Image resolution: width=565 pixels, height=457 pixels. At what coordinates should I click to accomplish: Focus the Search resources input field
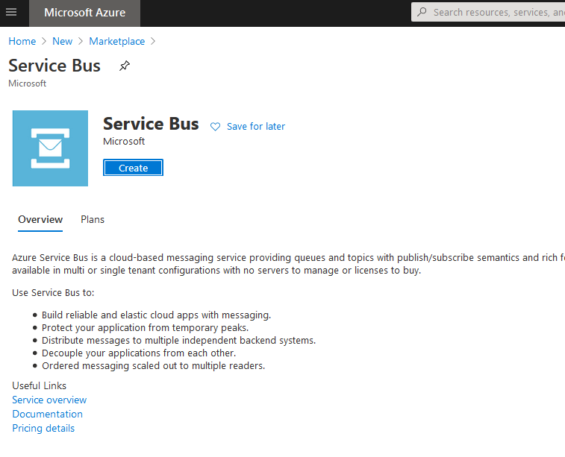click(488, 12)
